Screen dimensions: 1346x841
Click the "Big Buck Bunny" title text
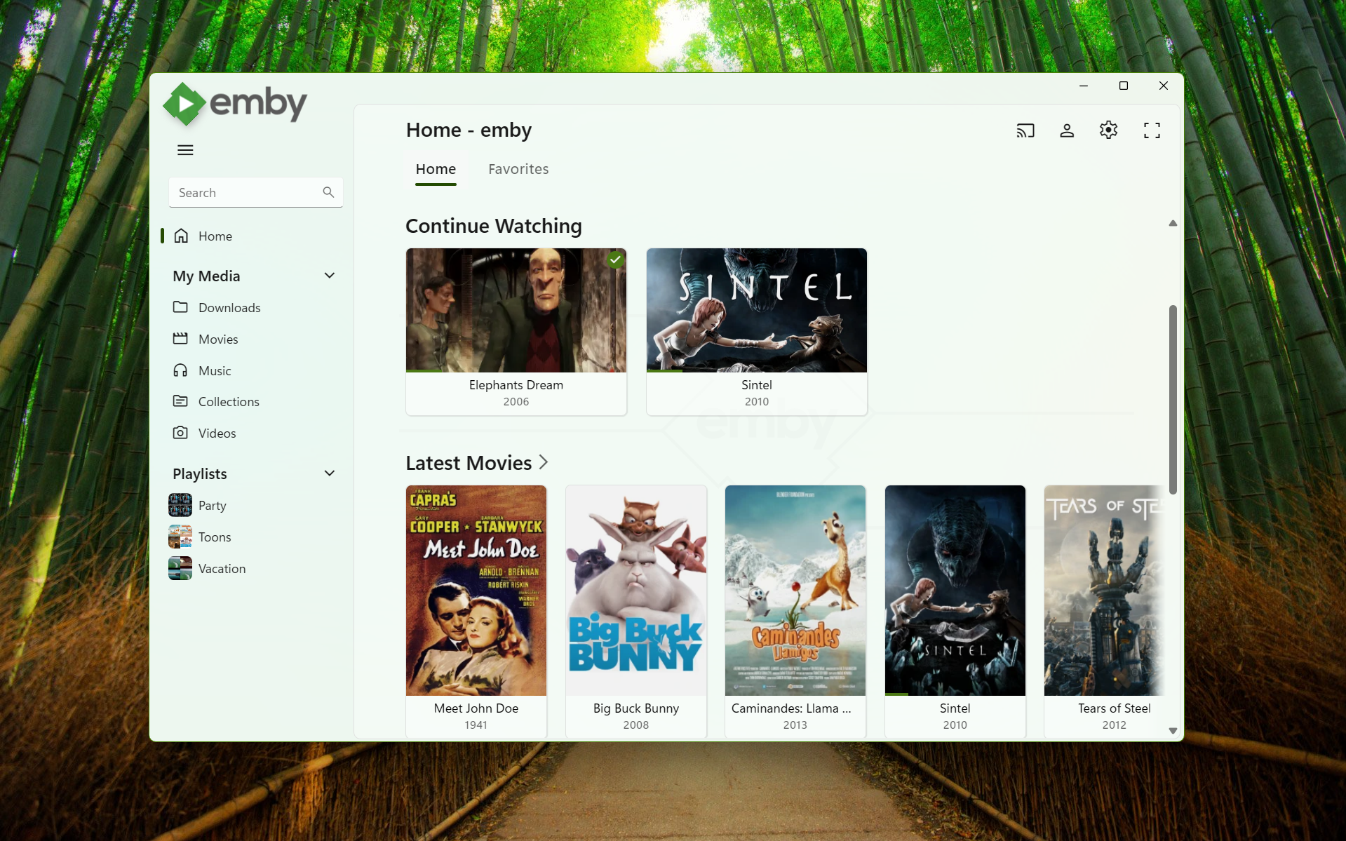point(636,708)
